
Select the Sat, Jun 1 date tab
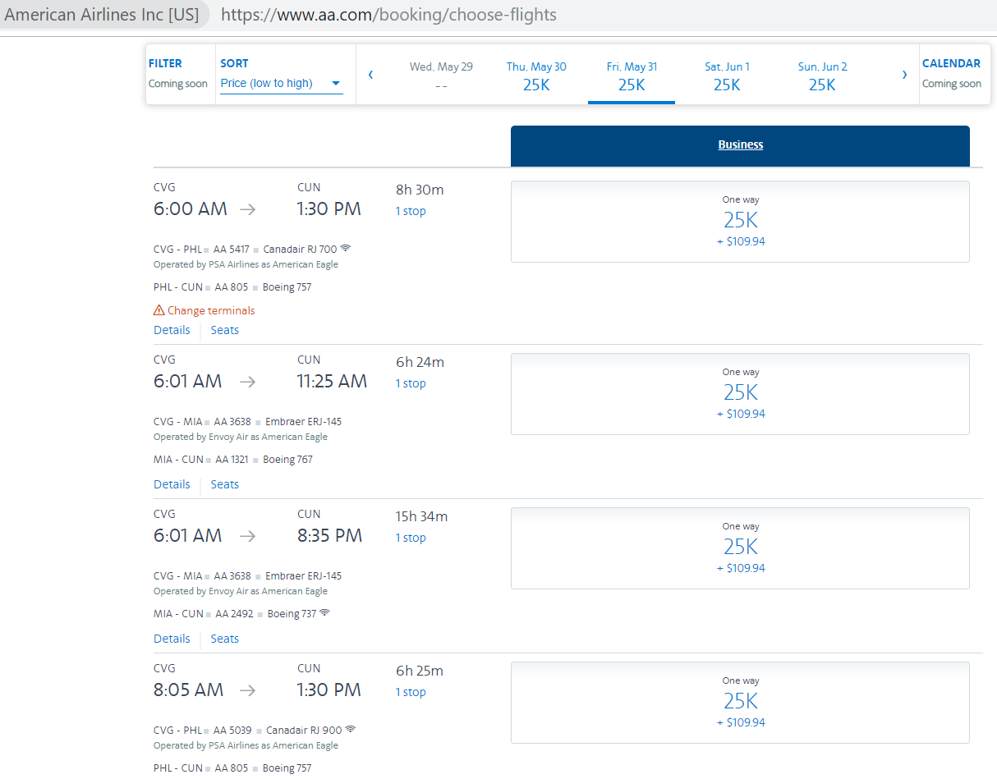[x=727, y=76]
